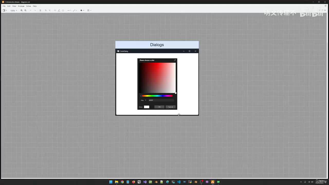Select the Dialogs header shape
The width and height of the screenshot is (329, 185).
[x=157, y=45]
